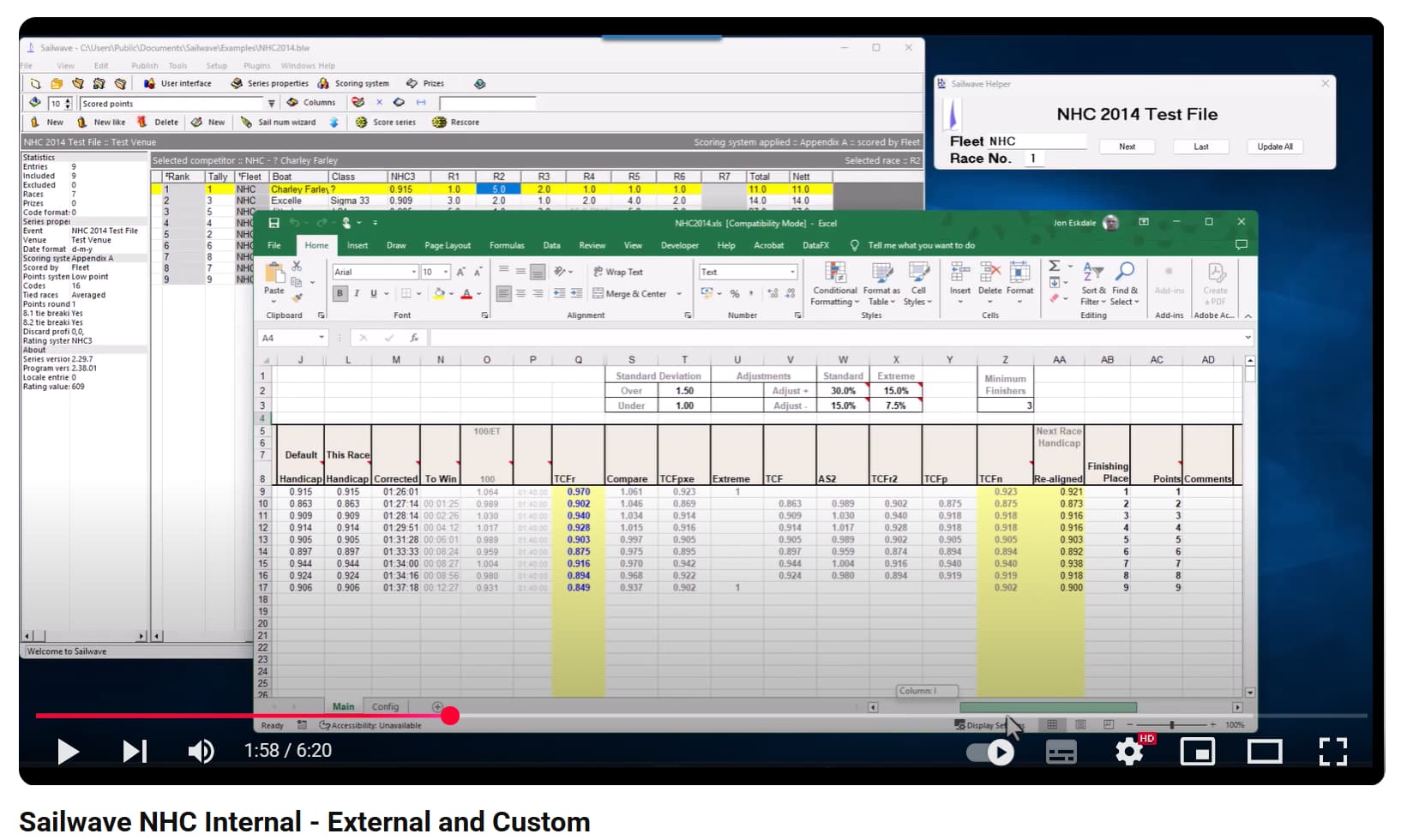
Task: Click Next in Sailwave Helper
Action: click(x=1127, y=147)
